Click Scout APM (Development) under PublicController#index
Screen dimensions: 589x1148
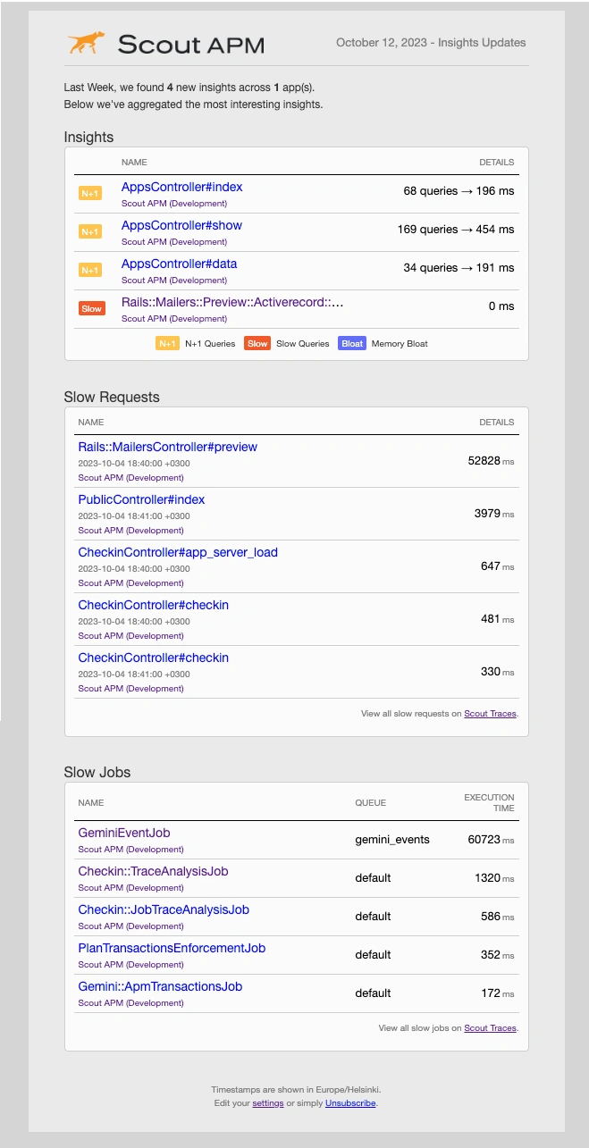coord(131,531)
